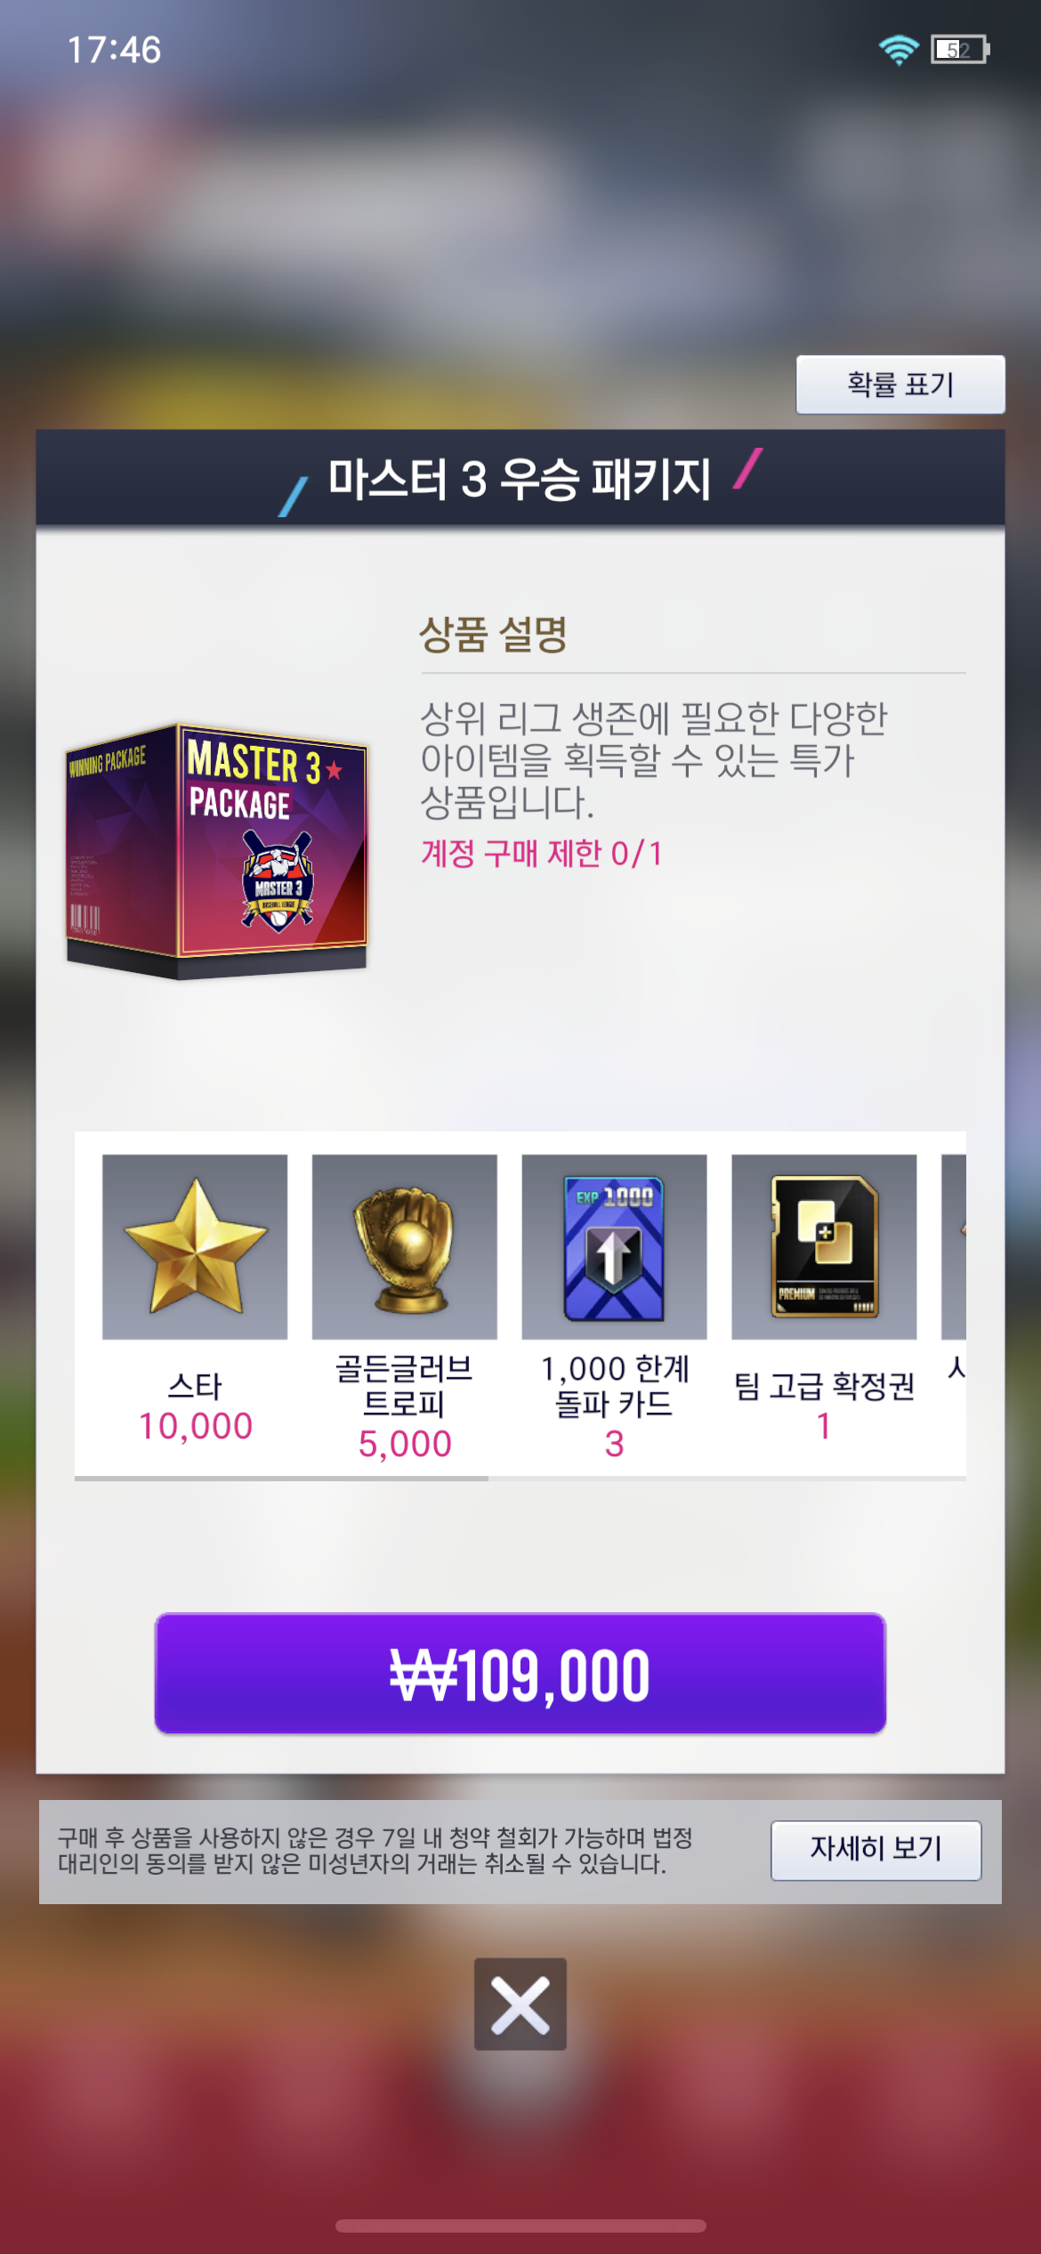Image resolution: width=1041 pixels, height=2254 pixels.
Task: Tap the partially visible fifth item icon
Action: tap(954, 1246)
